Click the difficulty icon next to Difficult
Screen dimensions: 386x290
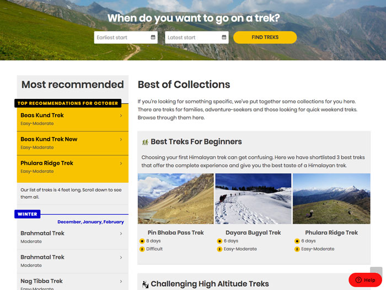pos(142,249)
